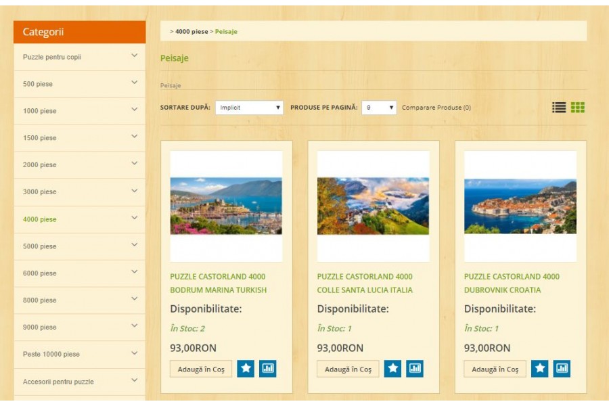
Task: Expand the 2000 piese chevron
Action: (x=135, y=164)
